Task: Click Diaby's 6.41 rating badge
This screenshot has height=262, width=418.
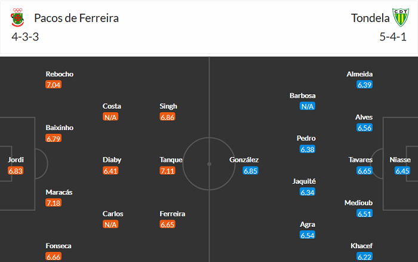Action: (x=110, y=171)
